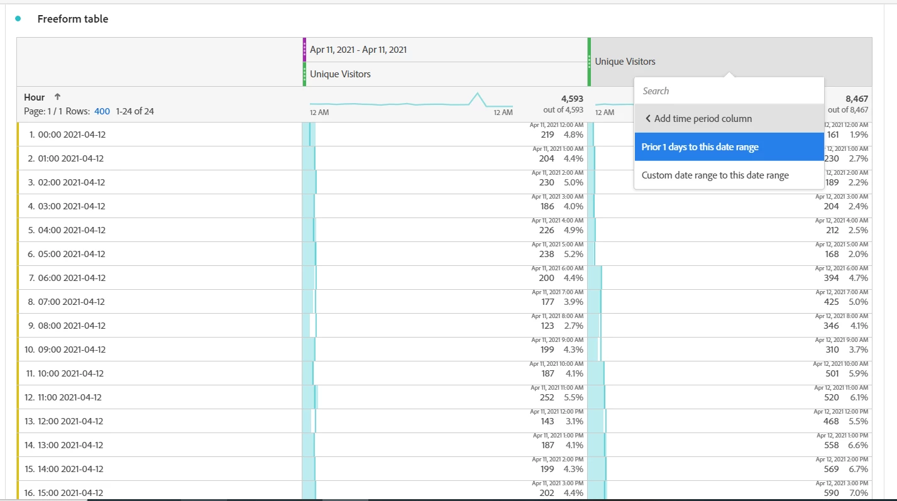Select the left Unique Visitors column header

340,74
